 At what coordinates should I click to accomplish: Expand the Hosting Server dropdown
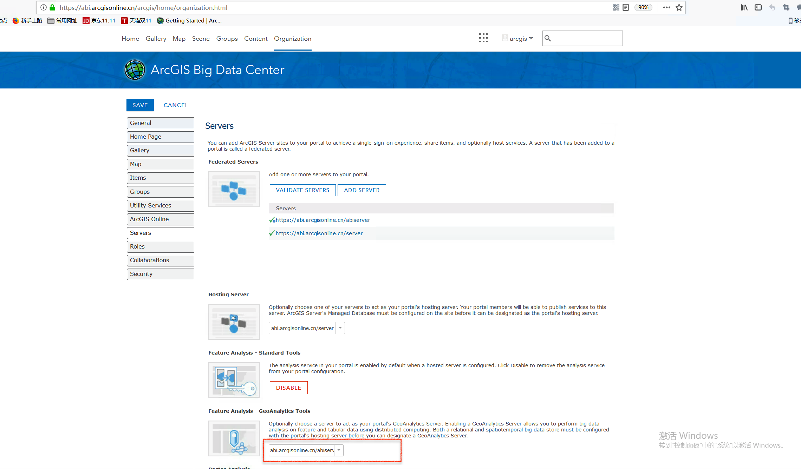click(x=340, y=328)
